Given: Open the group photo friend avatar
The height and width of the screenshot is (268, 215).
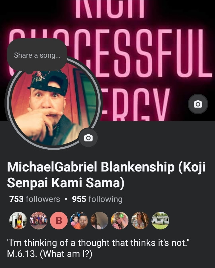Looking at the screenshot, I should 39,220.
